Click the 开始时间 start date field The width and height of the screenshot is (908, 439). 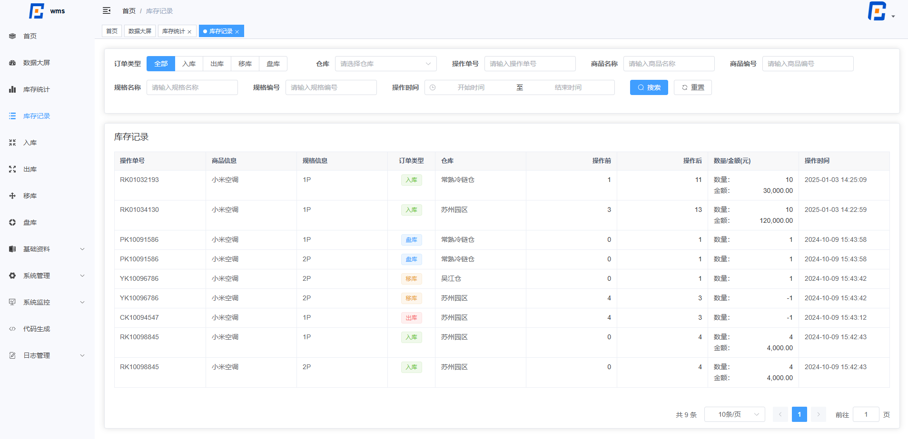click(x=471, y=87)
